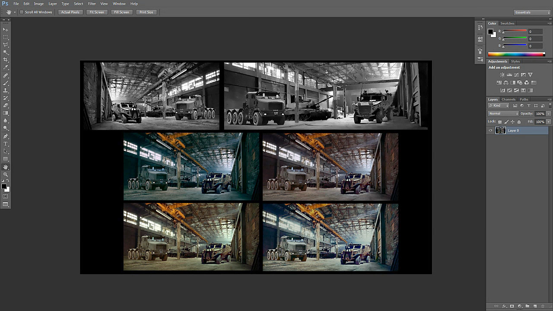Enable Scroll All Windows checkbox
The image size is (553, 311).
pyautogui.click(x=22, y=12)
